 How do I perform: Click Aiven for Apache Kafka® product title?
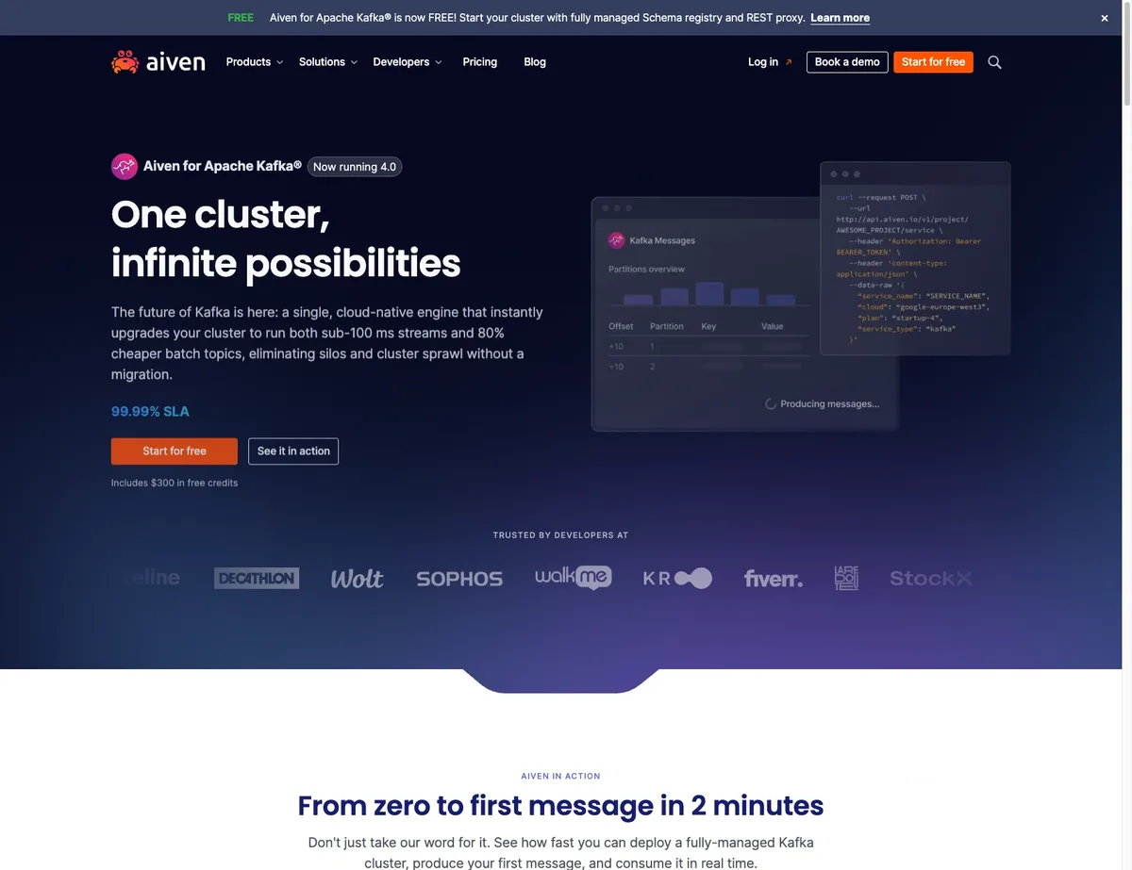(x=223, y=166)
